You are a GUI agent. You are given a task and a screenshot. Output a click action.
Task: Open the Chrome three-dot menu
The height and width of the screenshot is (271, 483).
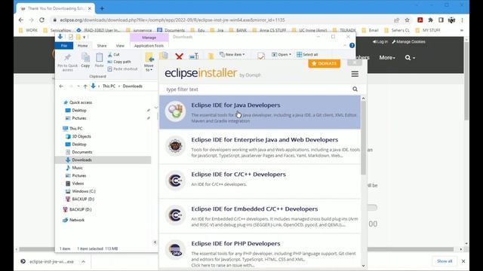pos(462,20)
